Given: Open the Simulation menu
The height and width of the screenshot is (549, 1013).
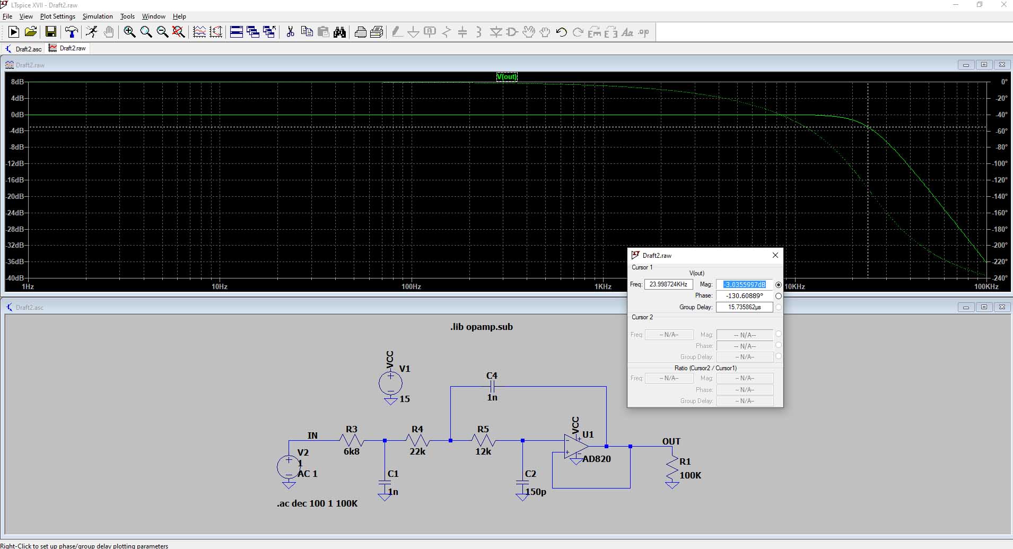Looking at the screenshot, I should (x=98, y=16).
